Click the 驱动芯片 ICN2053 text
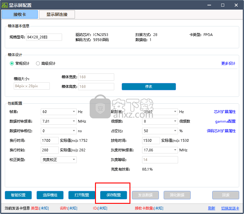244x214 pixels. [92, 35]
